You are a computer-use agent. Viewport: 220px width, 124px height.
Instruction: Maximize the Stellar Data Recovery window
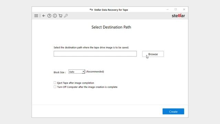point(176,9)
